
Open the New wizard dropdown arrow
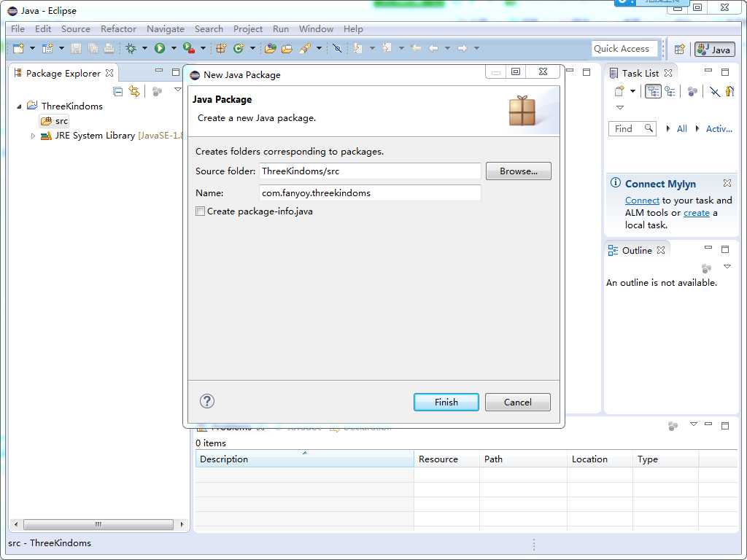[32, 48]
